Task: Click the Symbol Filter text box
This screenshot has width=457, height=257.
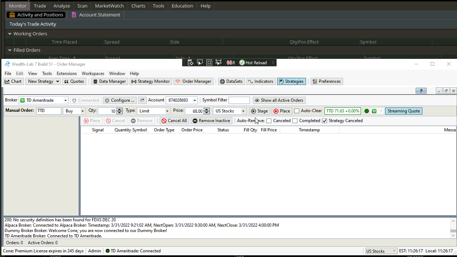Action: 239,100
